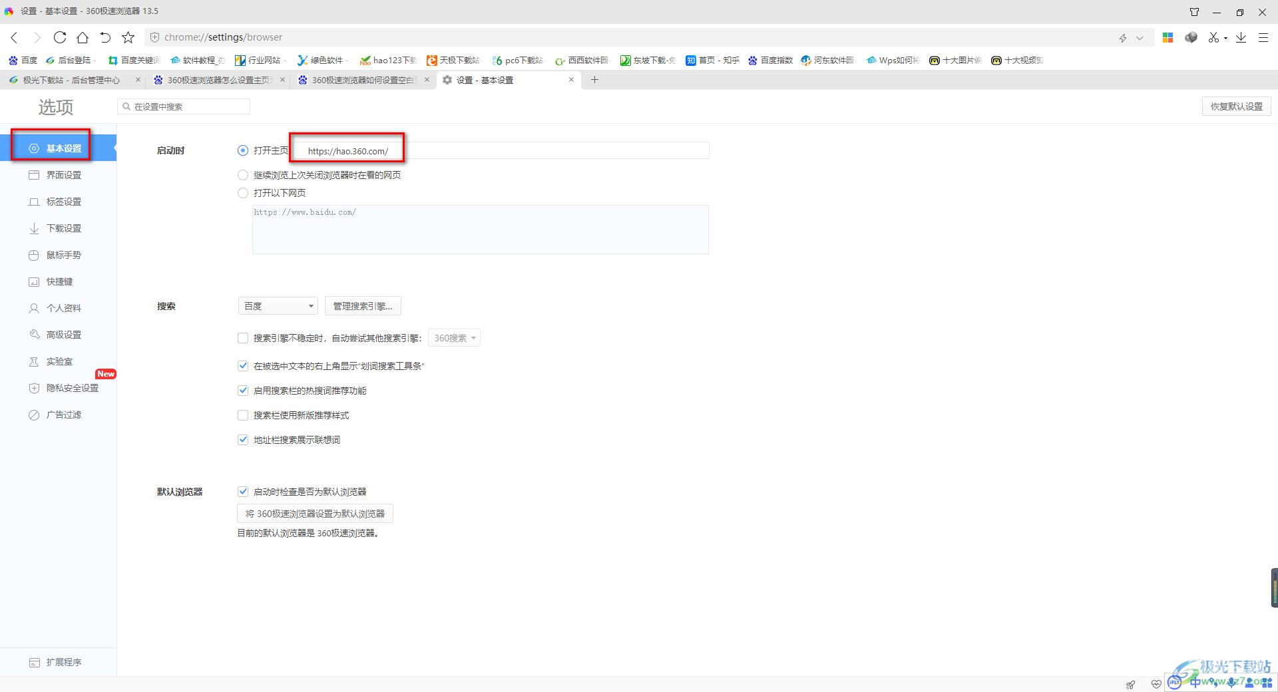
Task: Open the 基本设置 section
Action: [x=59, y=148]
